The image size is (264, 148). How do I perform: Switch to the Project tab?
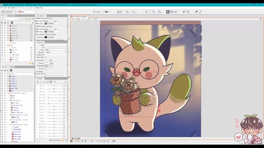pyautogui.click(x=10, y=16)
